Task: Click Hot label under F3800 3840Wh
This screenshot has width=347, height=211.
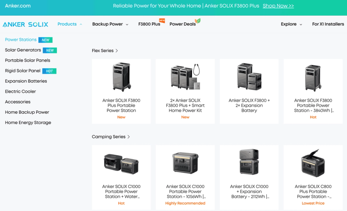Action: click(313, 117)
